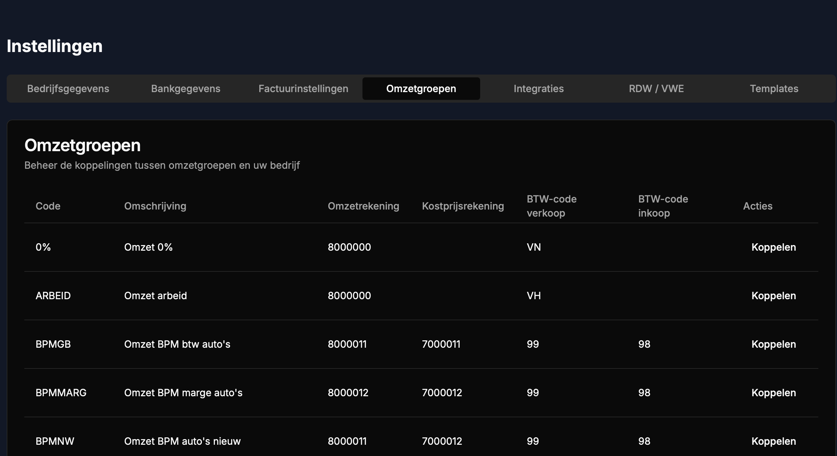Switch to the Bedrijfsgegevens tab
The width and height of the screenshot is (837, 456).
[x=68, y=89]
